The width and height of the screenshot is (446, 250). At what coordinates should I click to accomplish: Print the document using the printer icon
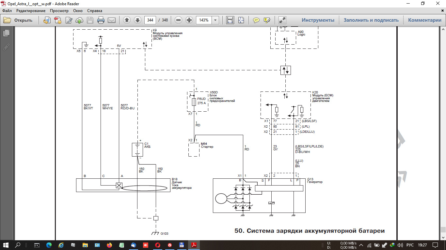tap(101, 20)
